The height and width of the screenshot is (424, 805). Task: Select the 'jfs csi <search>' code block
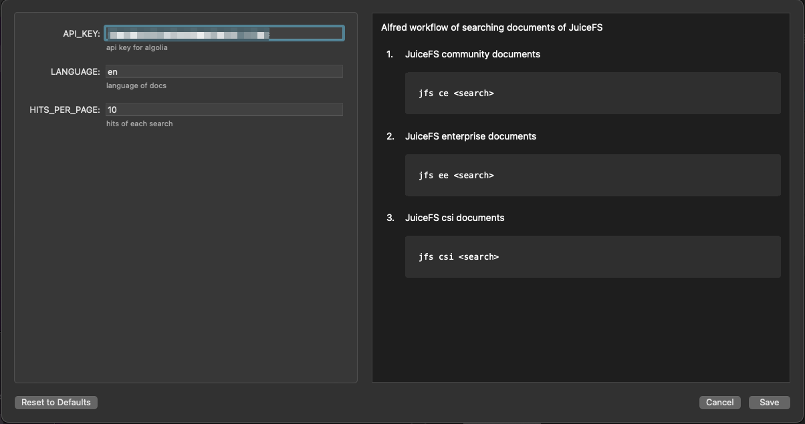click(592, 256)
